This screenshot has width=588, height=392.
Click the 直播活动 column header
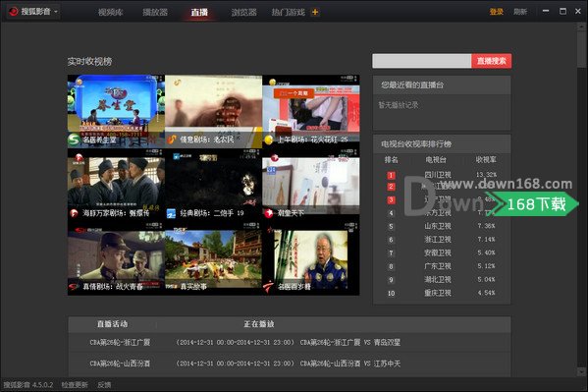pyautogui.click(x=112, y=324)
